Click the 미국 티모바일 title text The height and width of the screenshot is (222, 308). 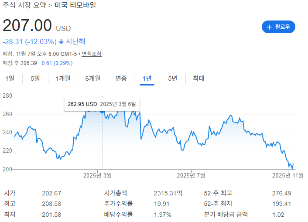click(75, 5)
